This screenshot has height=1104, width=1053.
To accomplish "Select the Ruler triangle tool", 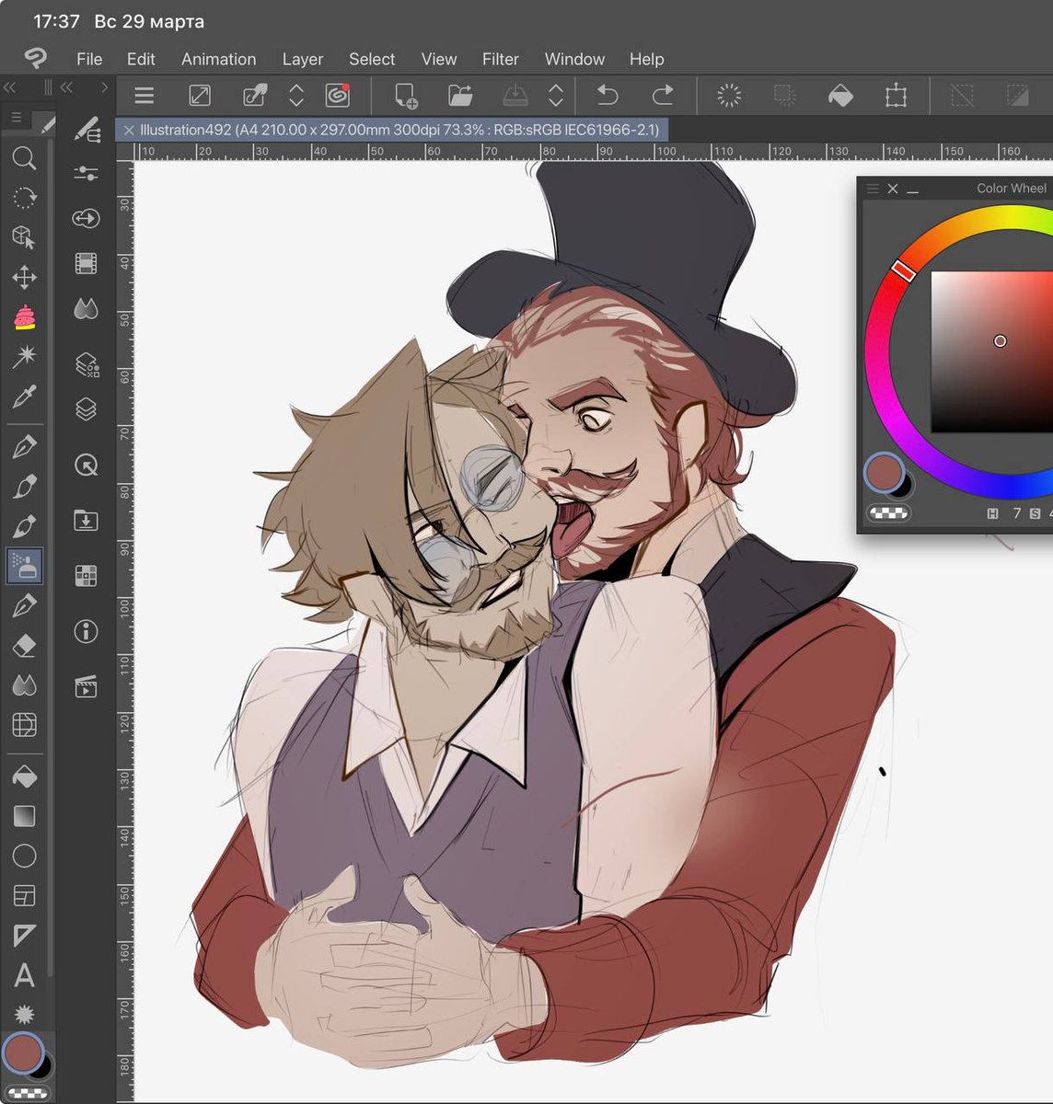I will click(24, 936).
